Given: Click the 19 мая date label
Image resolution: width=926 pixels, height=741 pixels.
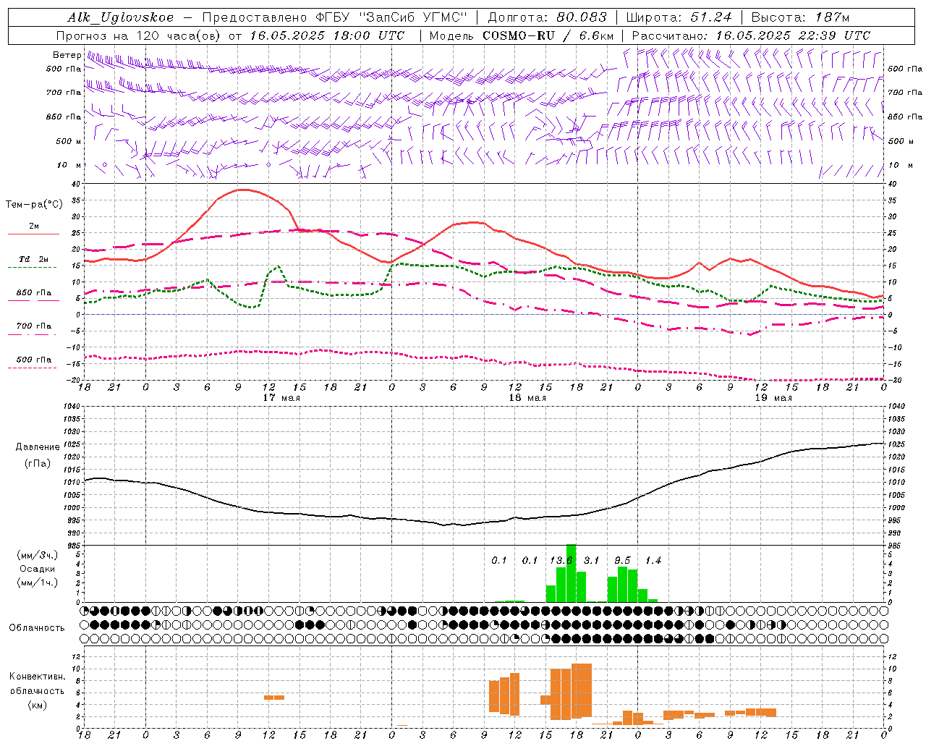Looking at the screenshot, I should point(773,398).
